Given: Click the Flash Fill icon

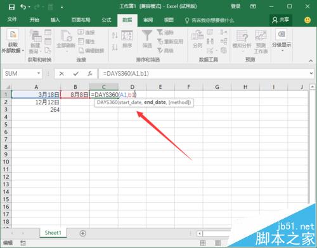Looking at the screenshot, I should 210,32.
